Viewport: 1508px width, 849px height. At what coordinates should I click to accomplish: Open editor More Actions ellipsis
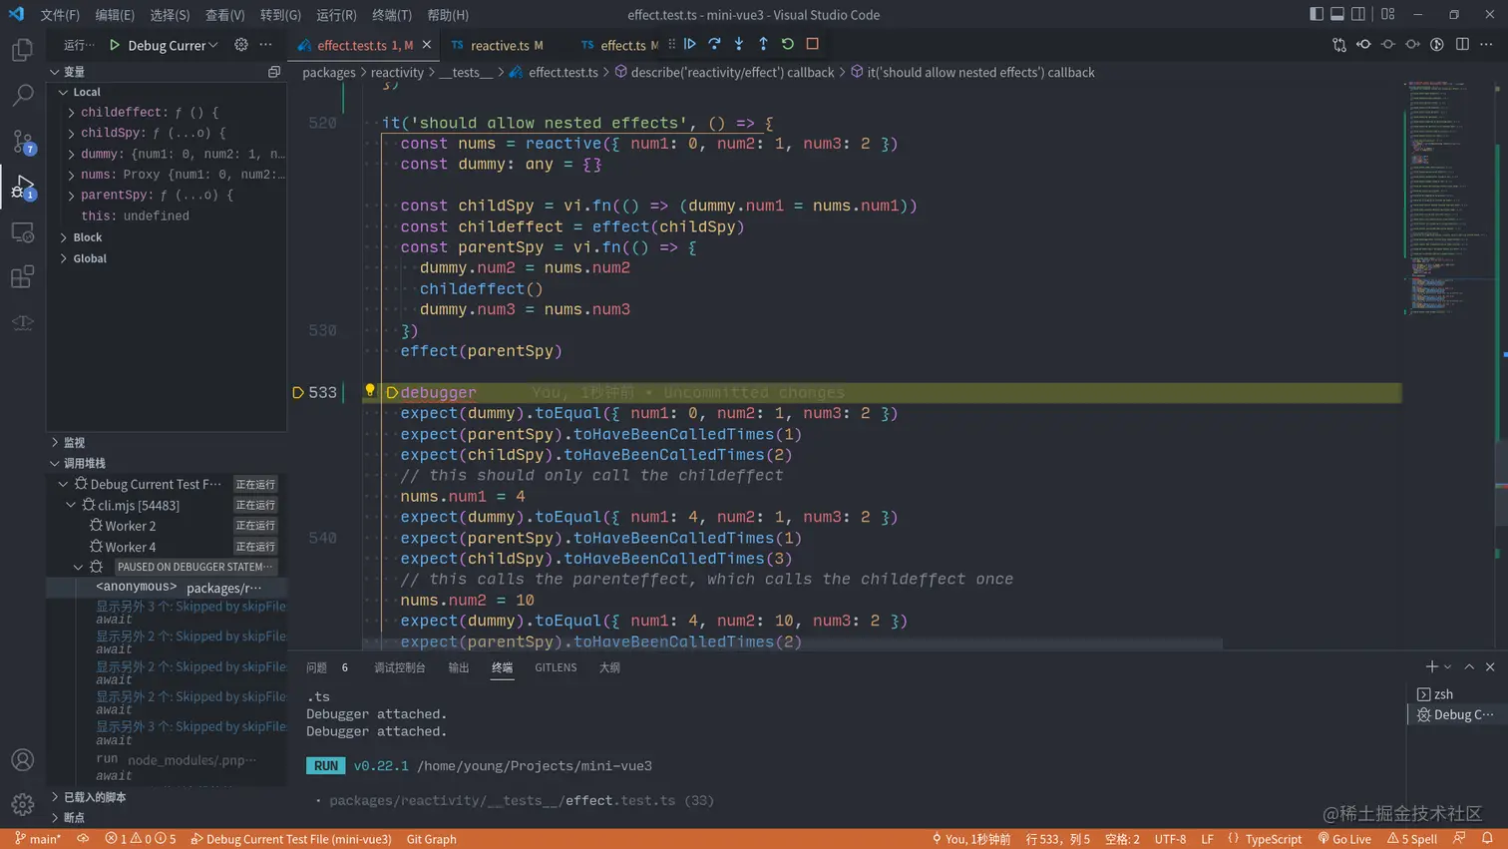click(1486, 45)
